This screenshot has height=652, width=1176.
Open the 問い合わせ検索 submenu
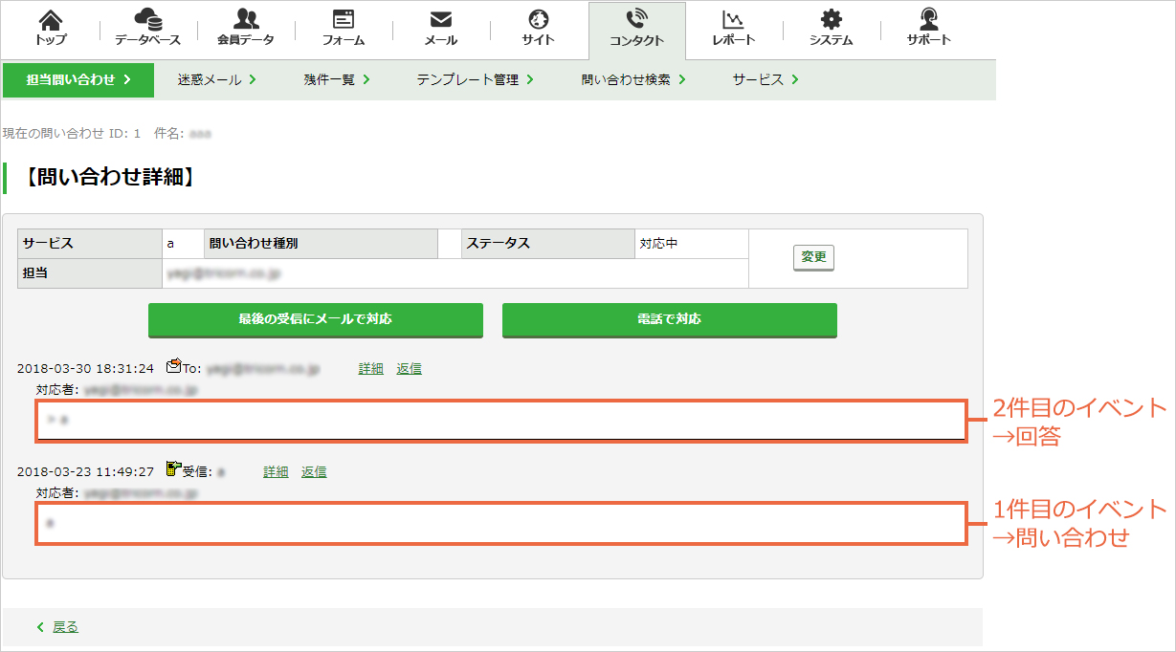(633, 80)
